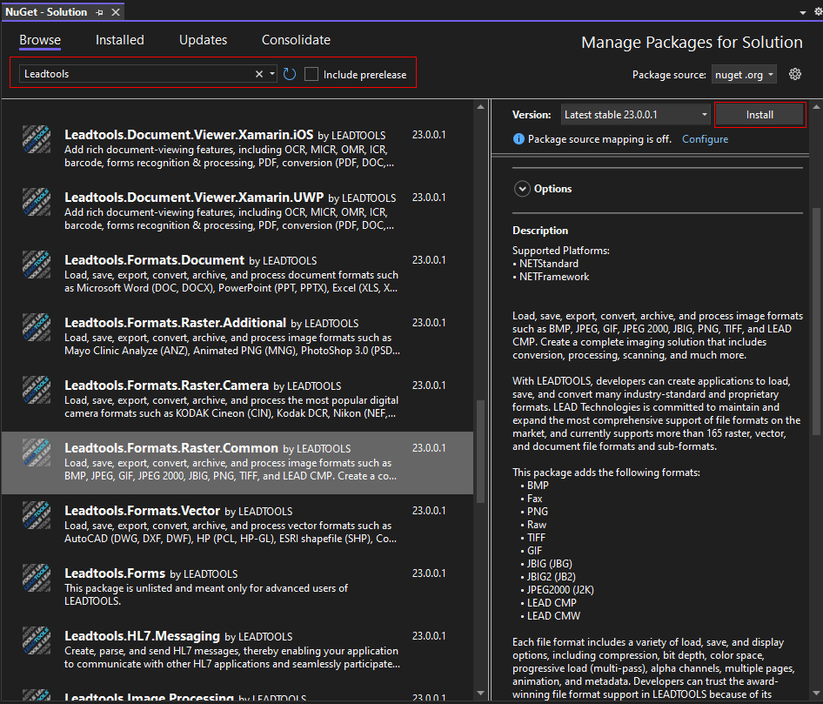Click the NETStandard platform entry
This screenshot has width=823, height=704.
point(548,264)
